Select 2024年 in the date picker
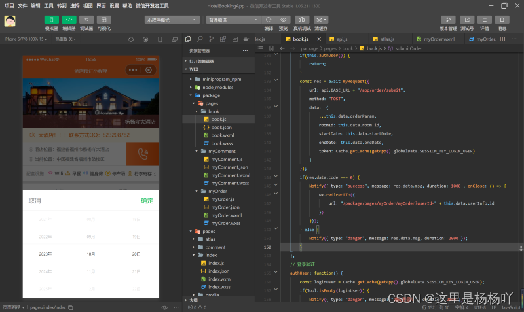Viewport: 524px width, 312px height. click(x=45, y=271)
